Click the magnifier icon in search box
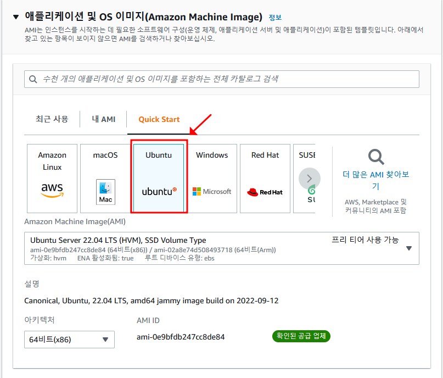 (x=33, y=79)
